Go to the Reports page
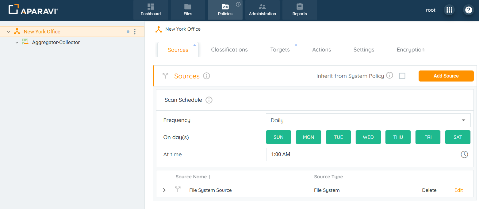Image resolution: width=479 pixels, height=209 pixels. click(x=300, y=10)
